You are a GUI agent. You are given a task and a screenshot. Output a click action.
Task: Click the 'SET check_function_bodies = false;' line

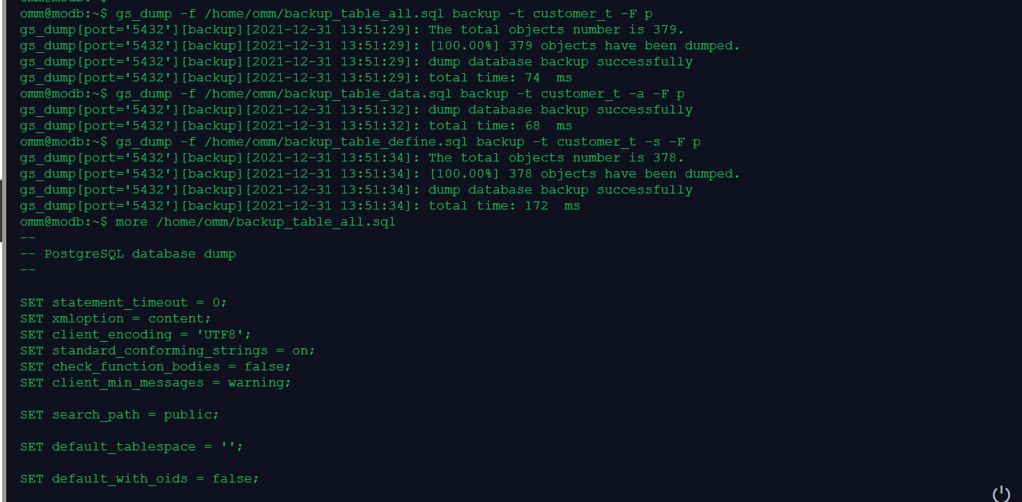156,366
